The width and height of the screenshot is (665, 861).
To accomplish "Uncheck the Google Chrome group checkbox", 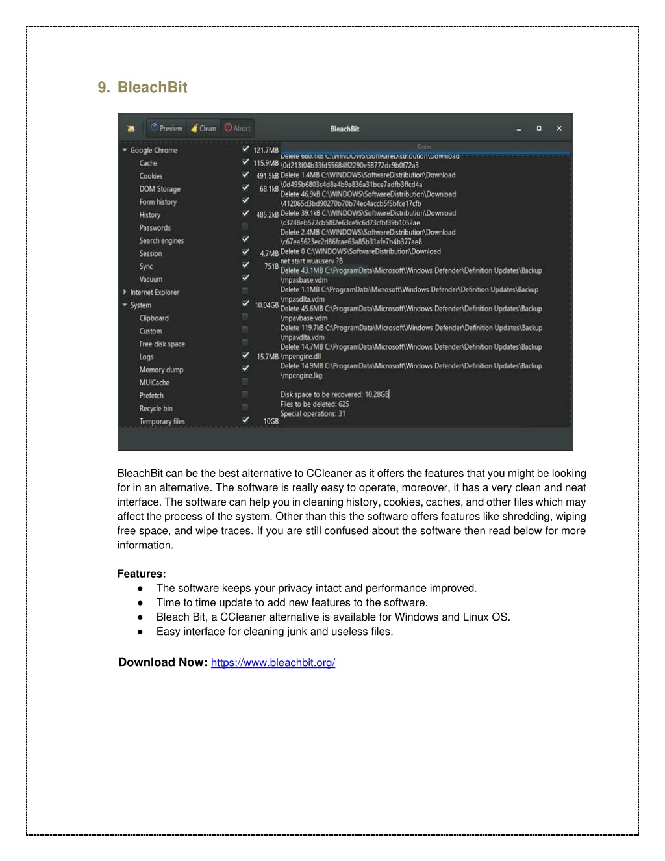I will point(245,149).
